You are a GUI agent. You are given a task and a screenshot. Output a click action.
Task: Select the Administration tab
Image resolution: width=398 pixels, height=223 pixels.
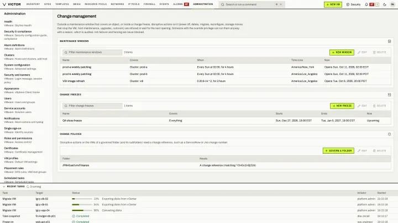203,4
